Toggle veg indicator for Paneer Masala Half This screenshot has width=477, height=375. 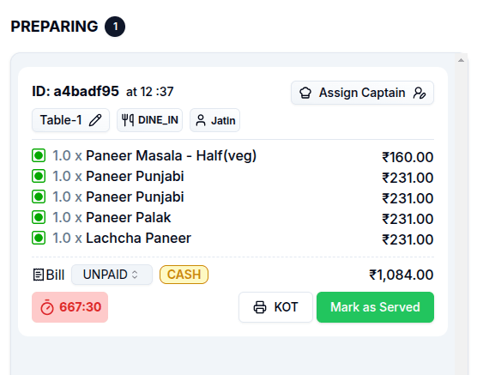(x=39, y=155)
